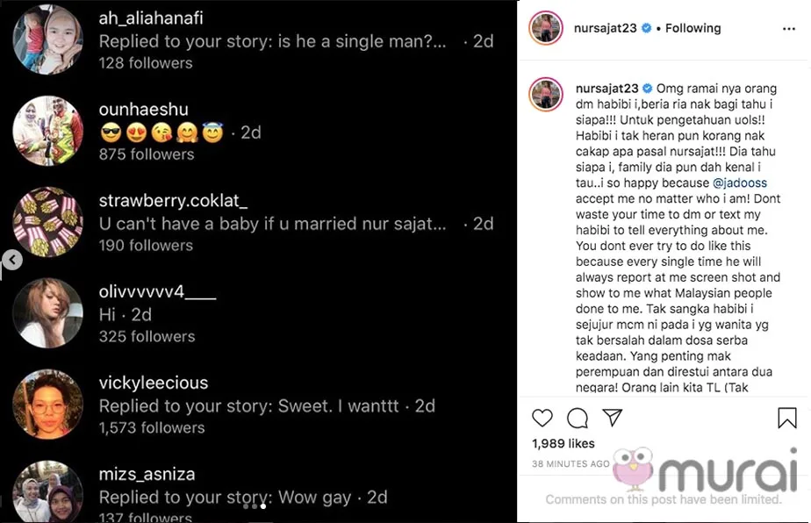Open ah_aliahanafi profile picture
The image size is (811, 523).
point(47,39)
